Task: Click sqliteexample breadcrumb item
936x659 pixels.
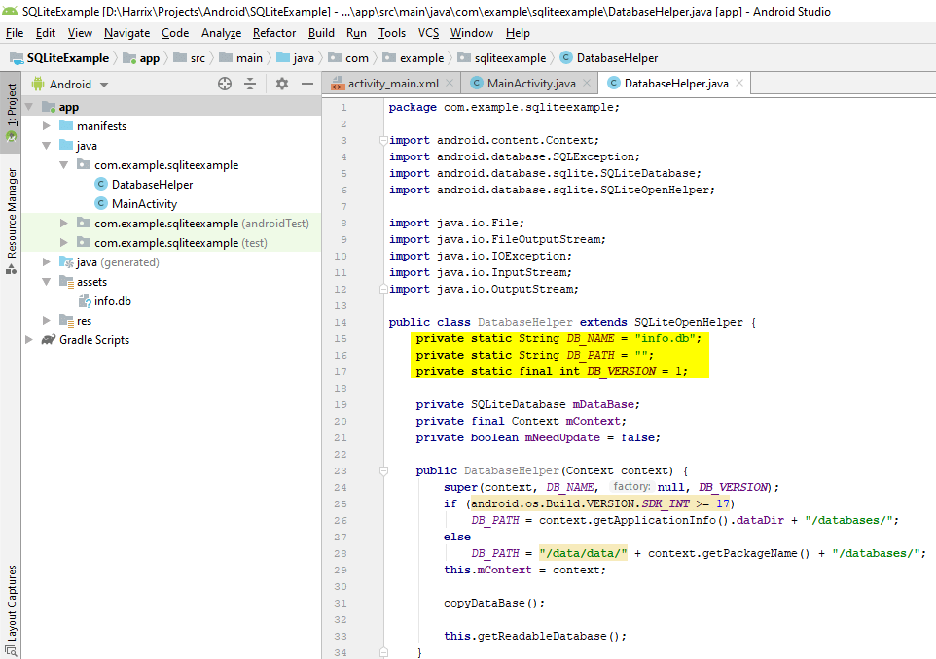Action: [510, 58]
